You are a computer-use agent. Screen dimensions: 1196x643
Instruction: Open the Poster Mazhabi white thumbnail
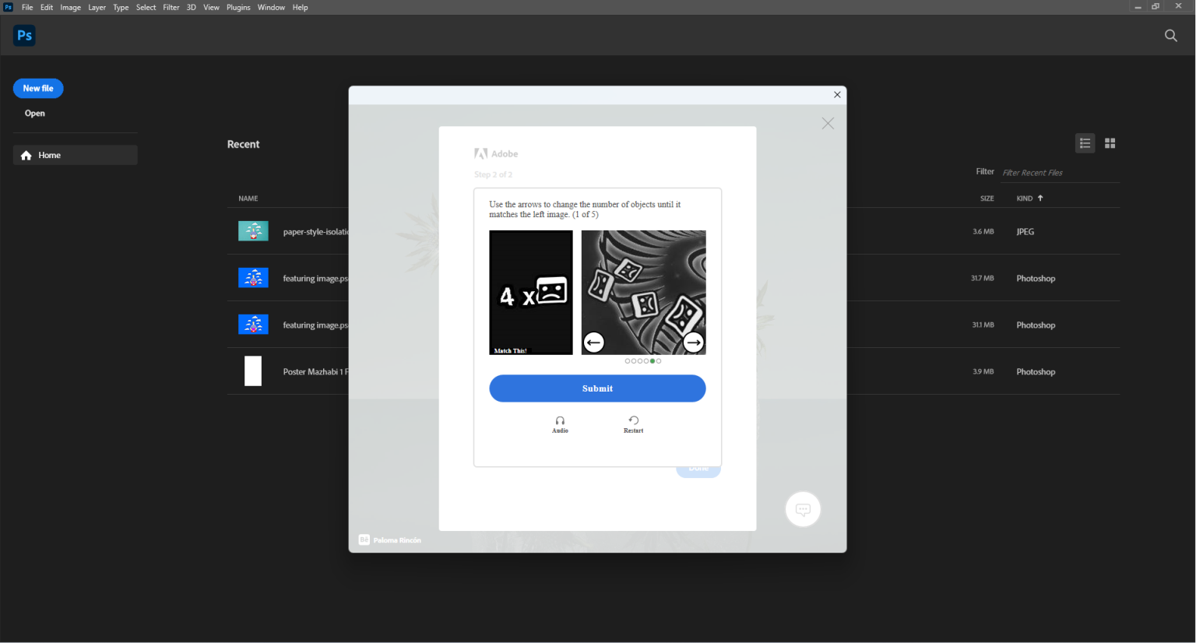point(253,371)
